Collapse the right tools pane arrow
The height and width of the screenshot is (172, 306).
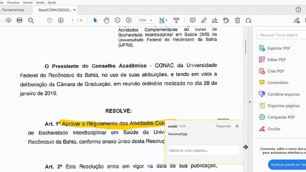point(250,102)
